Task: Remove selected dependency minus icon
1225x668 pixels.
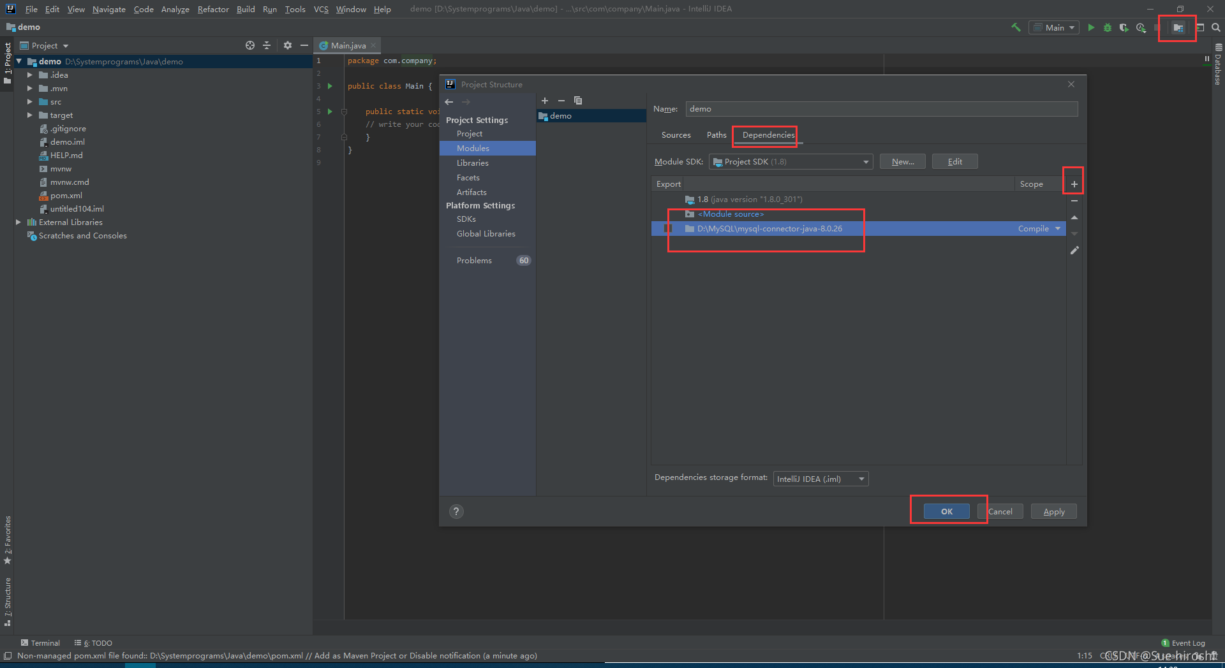Action: tap(1074, 201)
